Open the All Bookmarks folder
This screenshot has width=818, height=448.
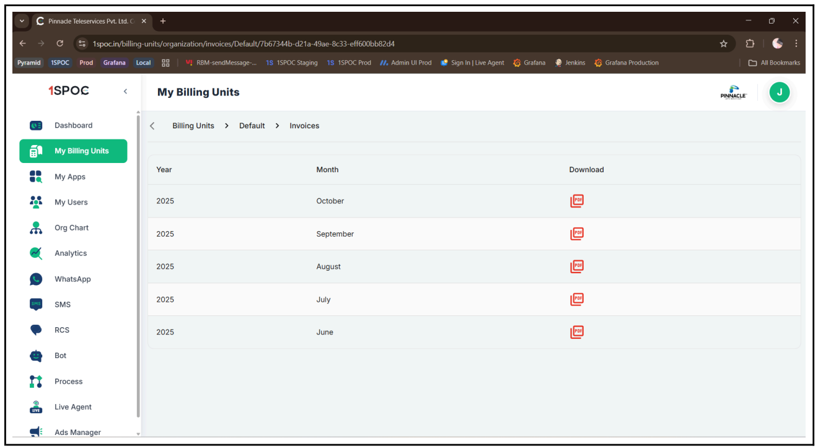[x=774, y=63]
